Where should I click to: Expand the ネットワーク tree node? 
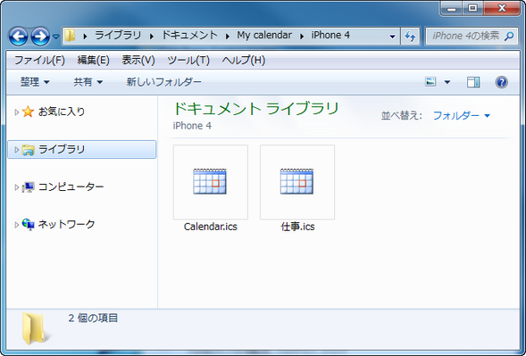(x=16, y=225)
